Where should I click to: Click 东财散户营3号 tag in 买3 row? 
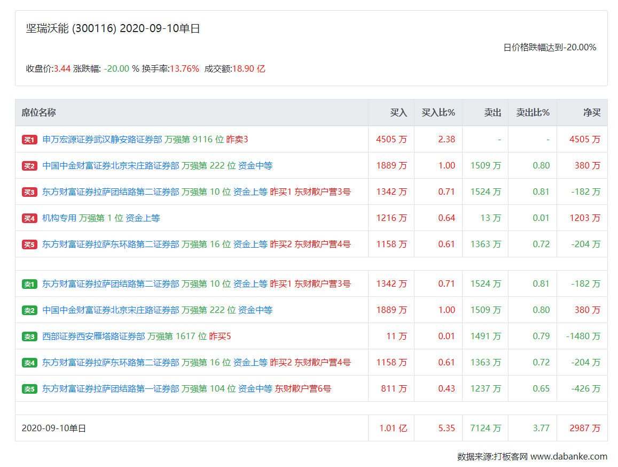[323, 192]
